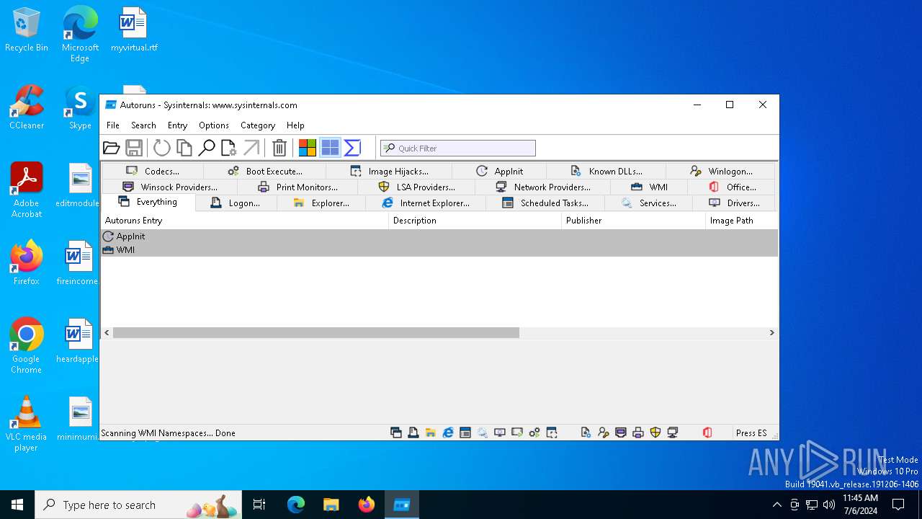The width and height of the screenshot is (922, 519).
Task: Switch to the Print Monitors tab
Action: [x=297, y=187]
